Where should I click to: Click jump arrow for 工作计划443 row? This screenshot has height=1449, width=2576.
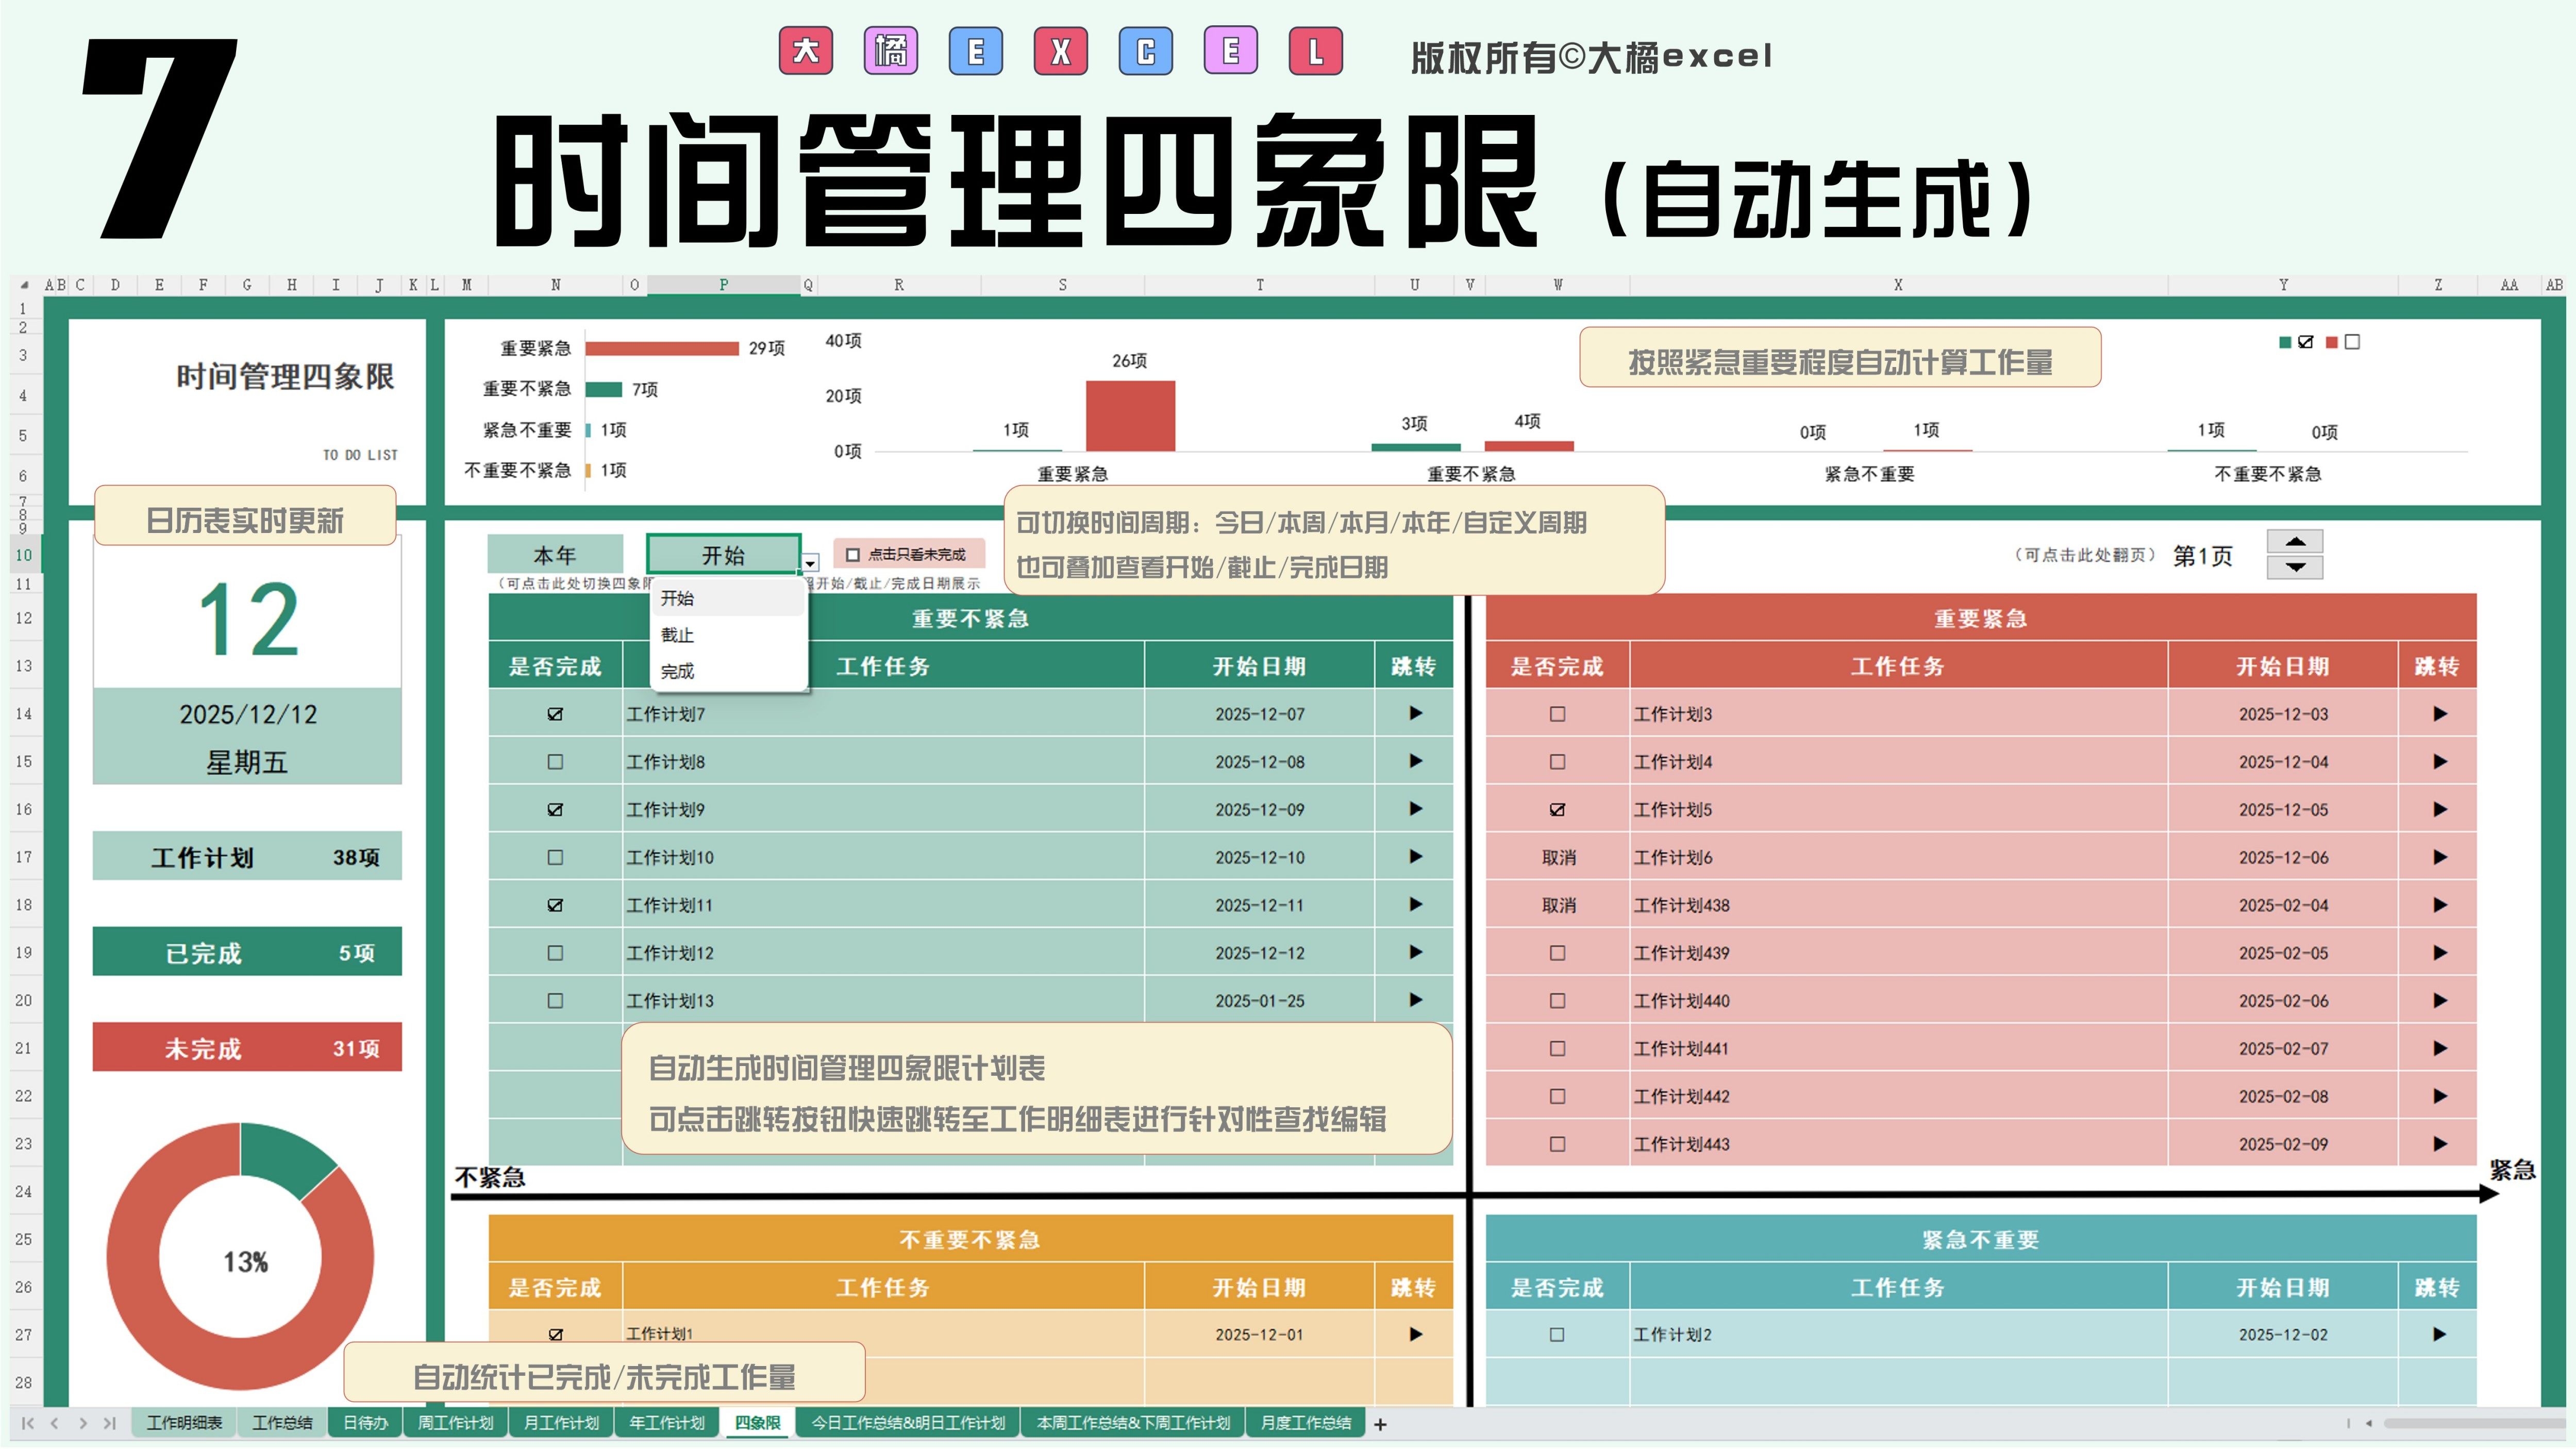point(2440,1143)
